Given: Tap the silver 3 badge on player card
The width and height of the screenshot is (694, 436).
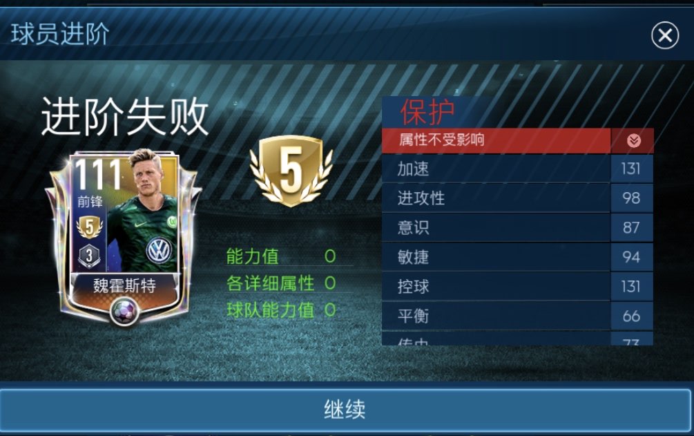Looking at the screenshot, I should tap(89, 256).
